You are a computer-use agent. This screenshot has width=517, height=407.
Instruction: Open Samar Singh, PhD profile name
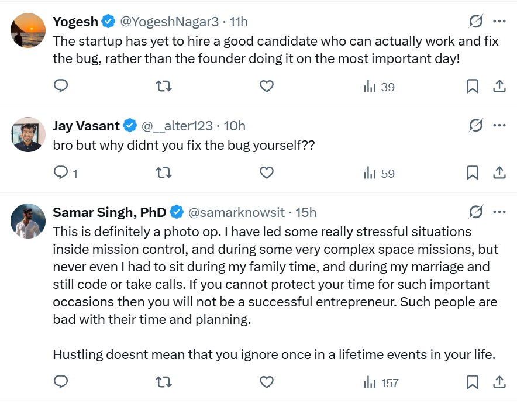[x=109, y=212]
